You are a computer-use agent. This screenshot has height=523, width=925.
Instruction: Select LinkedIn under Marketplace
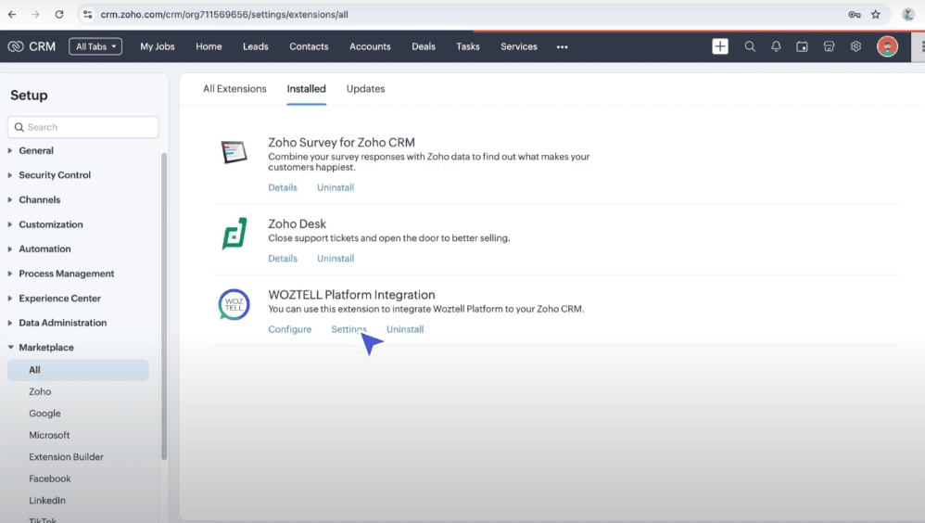point(47,501)
